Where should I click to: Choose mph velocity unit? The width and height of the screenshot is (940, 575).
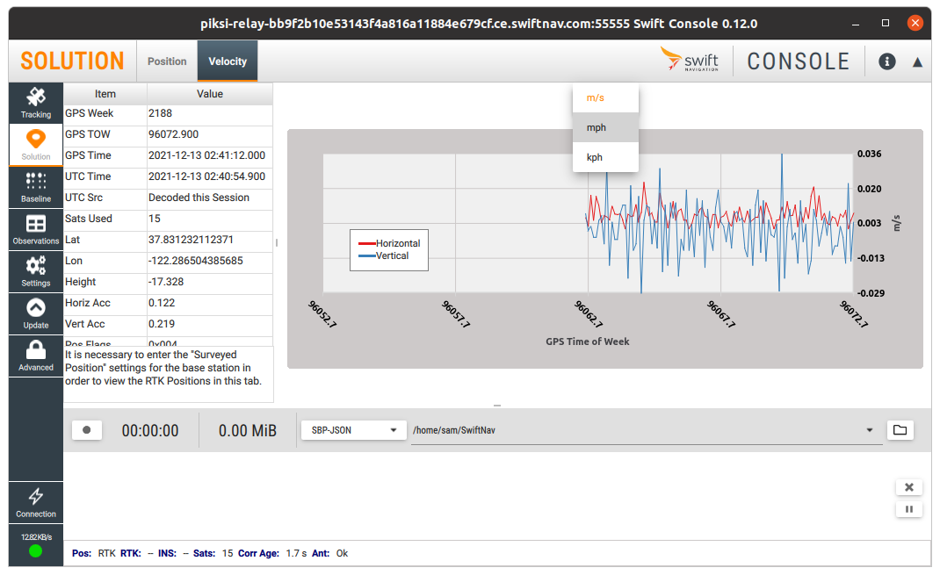point(605,127)
